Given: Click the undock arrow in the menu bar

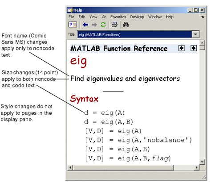Looking at the screenshot, I should [x=203, y=17].
